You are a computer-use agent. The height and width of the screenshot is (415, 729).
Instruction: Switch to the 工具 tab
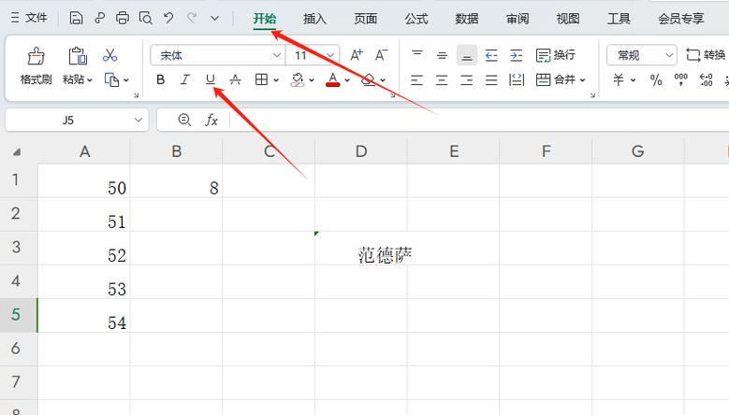tap(619, 19)
